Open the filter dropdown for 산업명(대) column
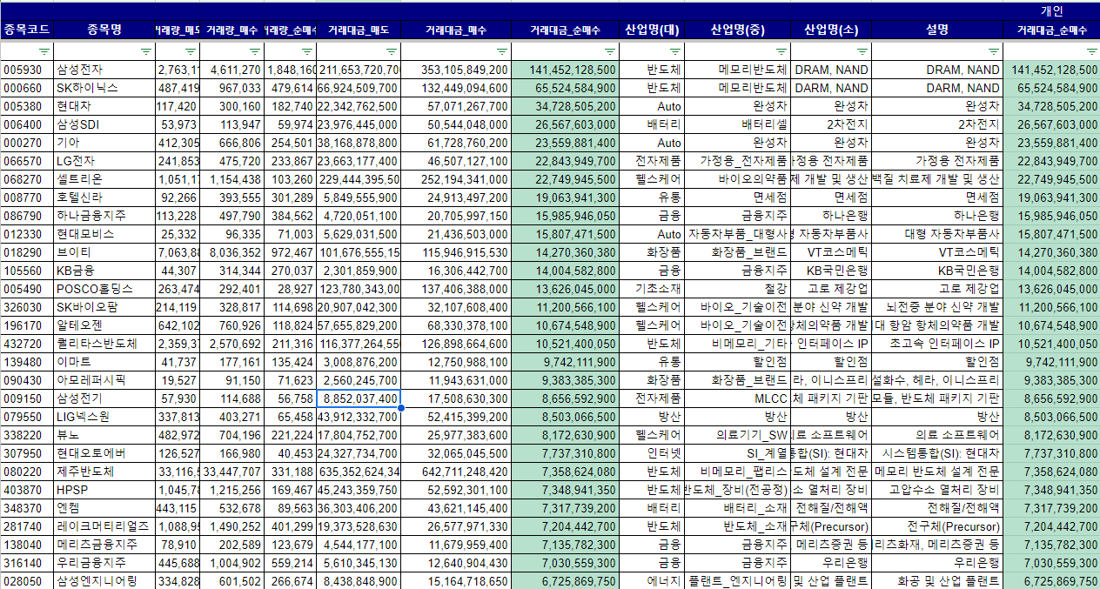 [674, 51]
